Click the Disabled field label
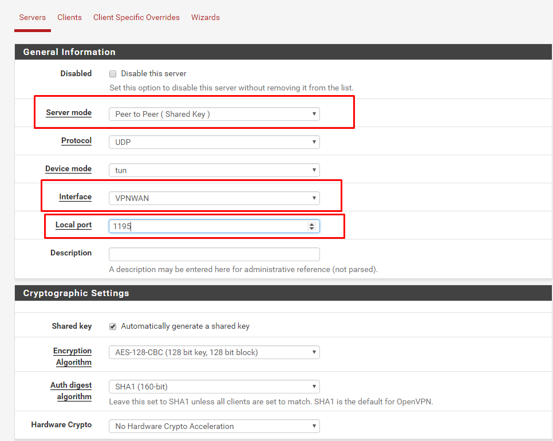The width and height of the screenshot is (553, 441). (x=76, y=73)
